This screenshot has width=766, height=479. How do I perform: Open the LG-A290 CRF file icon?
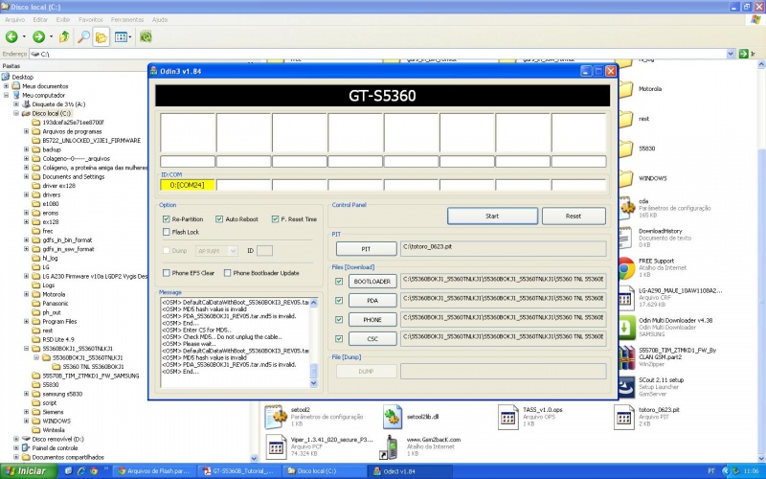[x=626, y=298]
